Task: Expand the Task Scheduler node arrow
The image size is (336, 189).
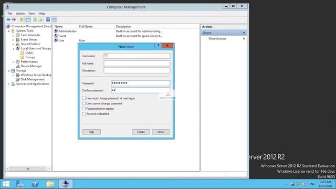Action: point(13,35)
